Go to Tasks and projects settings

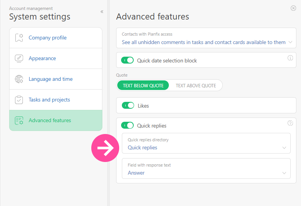(49, 100)
